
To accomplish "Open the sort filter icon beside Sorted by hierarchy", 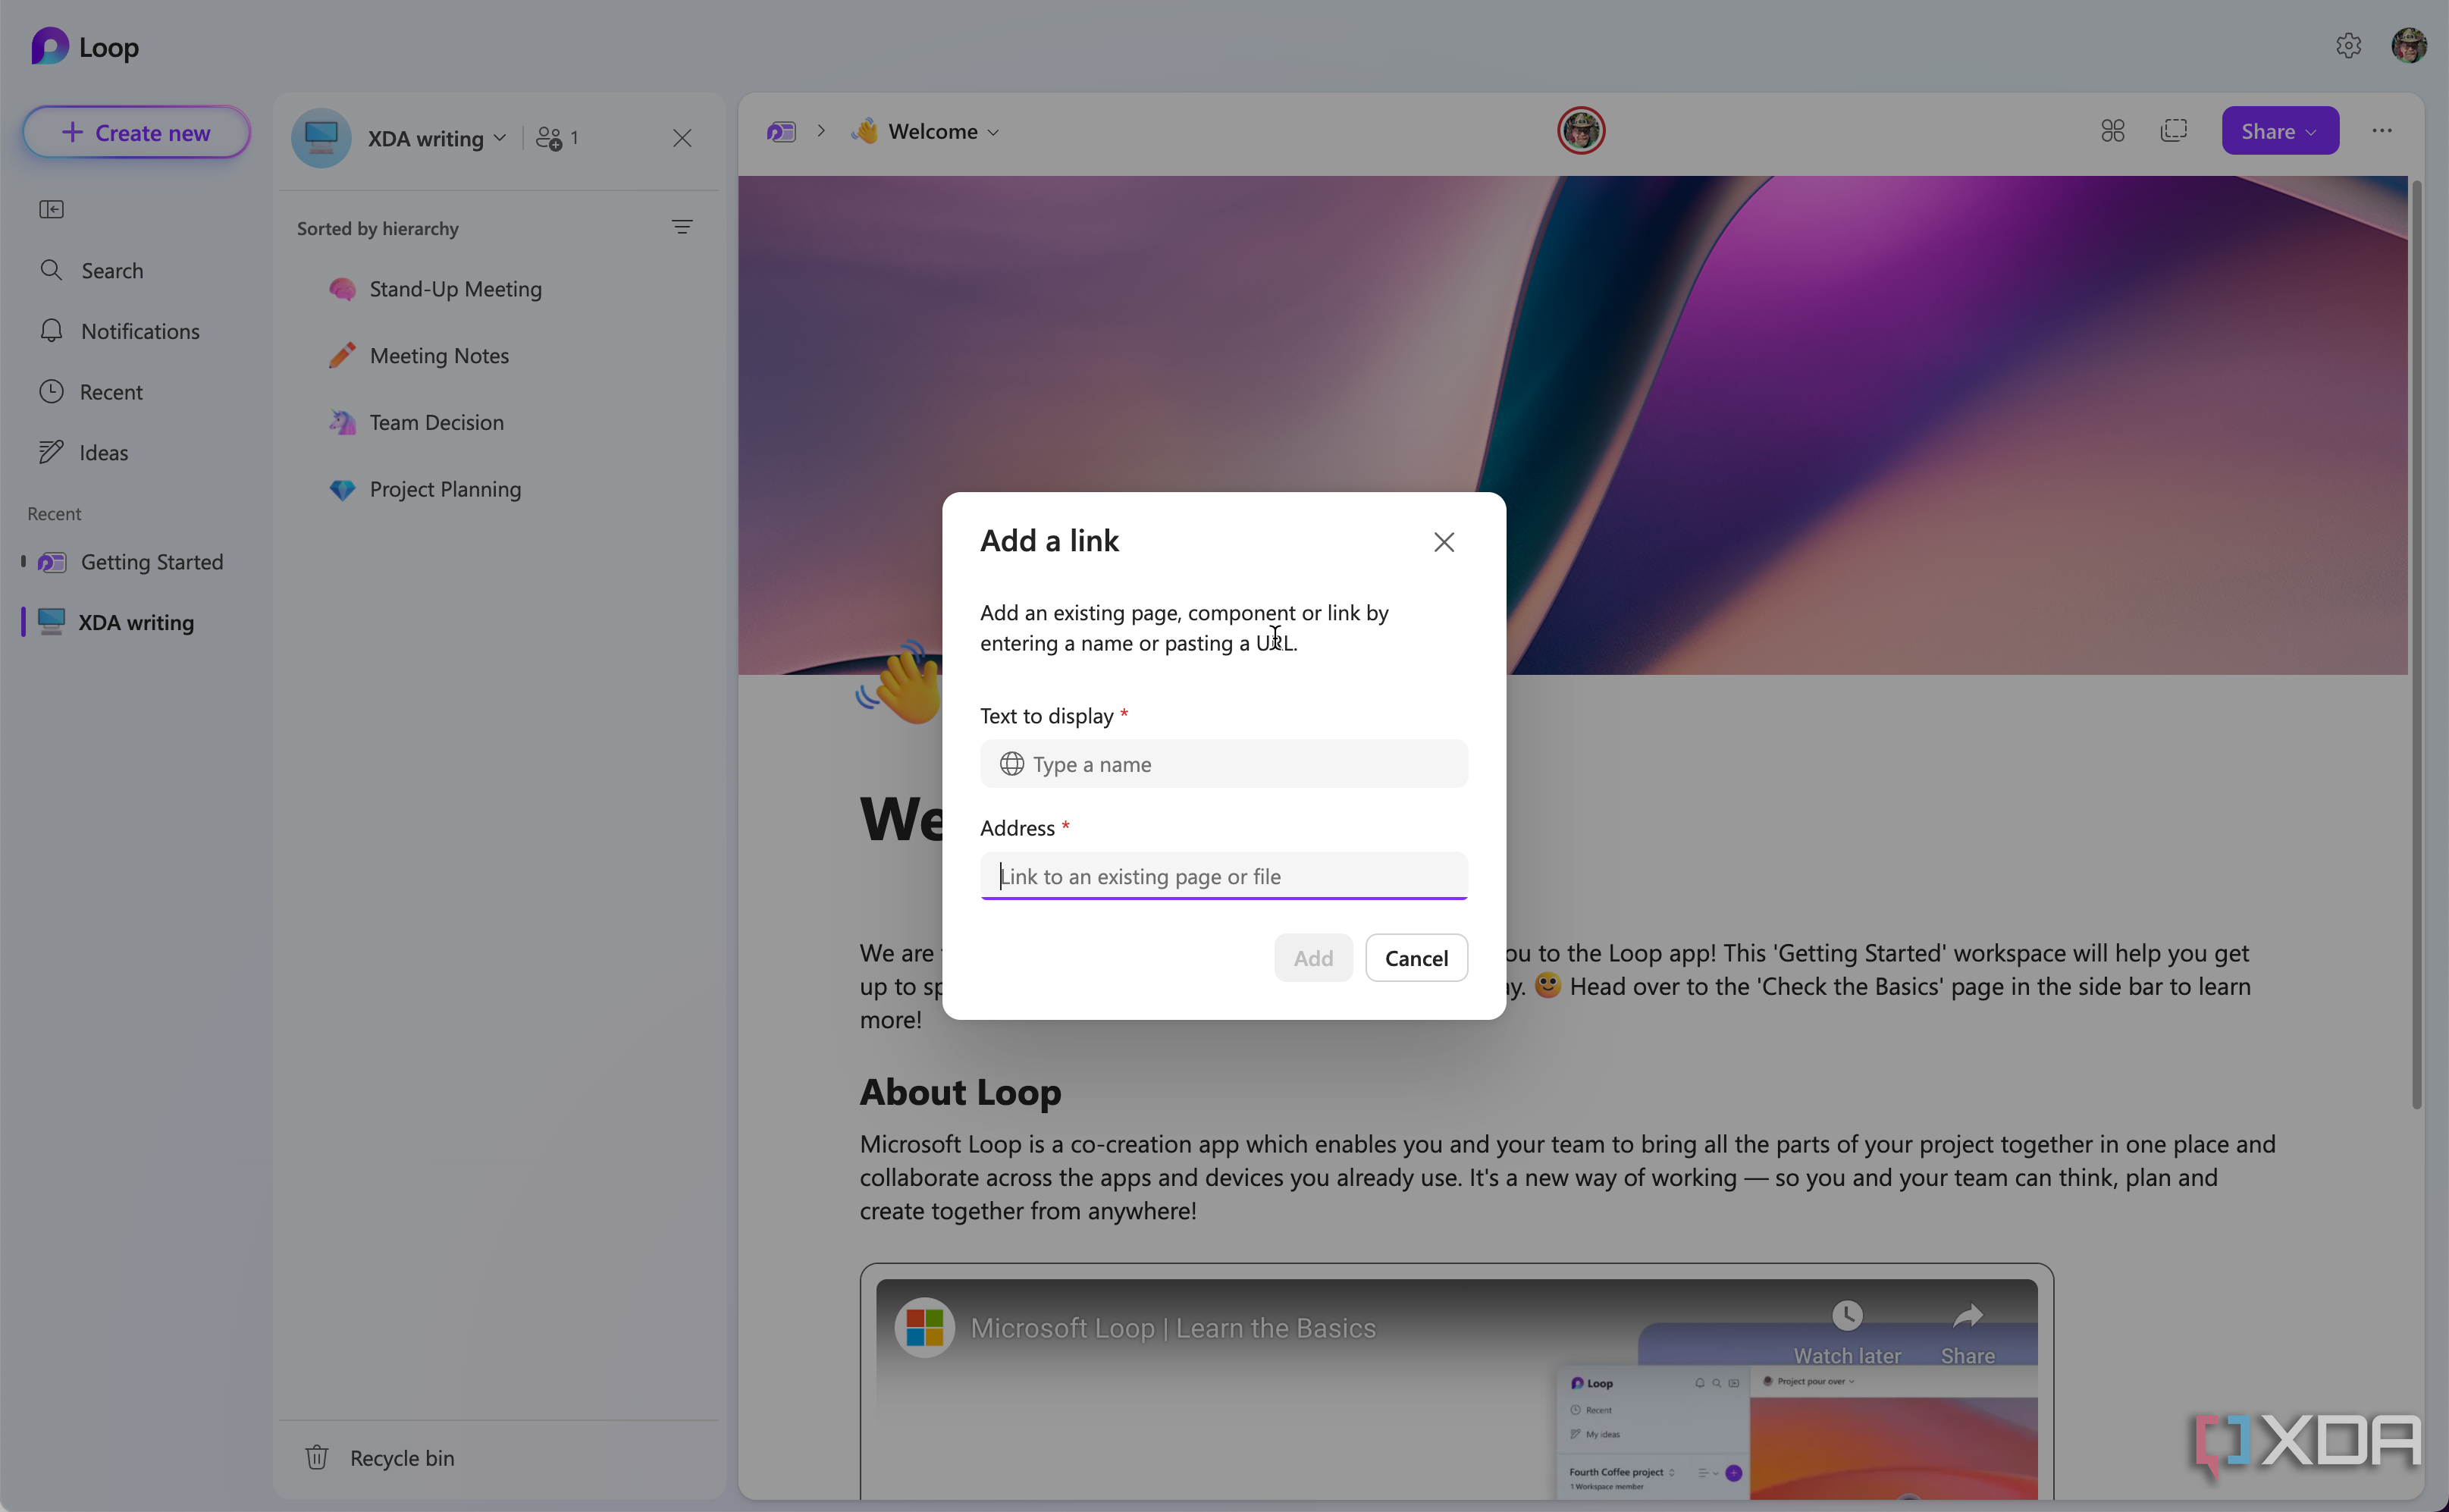I will [682, 228].
